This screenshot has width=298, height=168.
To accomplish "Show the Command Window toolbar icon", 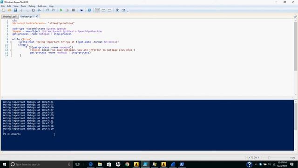I will click(x=117, y=10).
